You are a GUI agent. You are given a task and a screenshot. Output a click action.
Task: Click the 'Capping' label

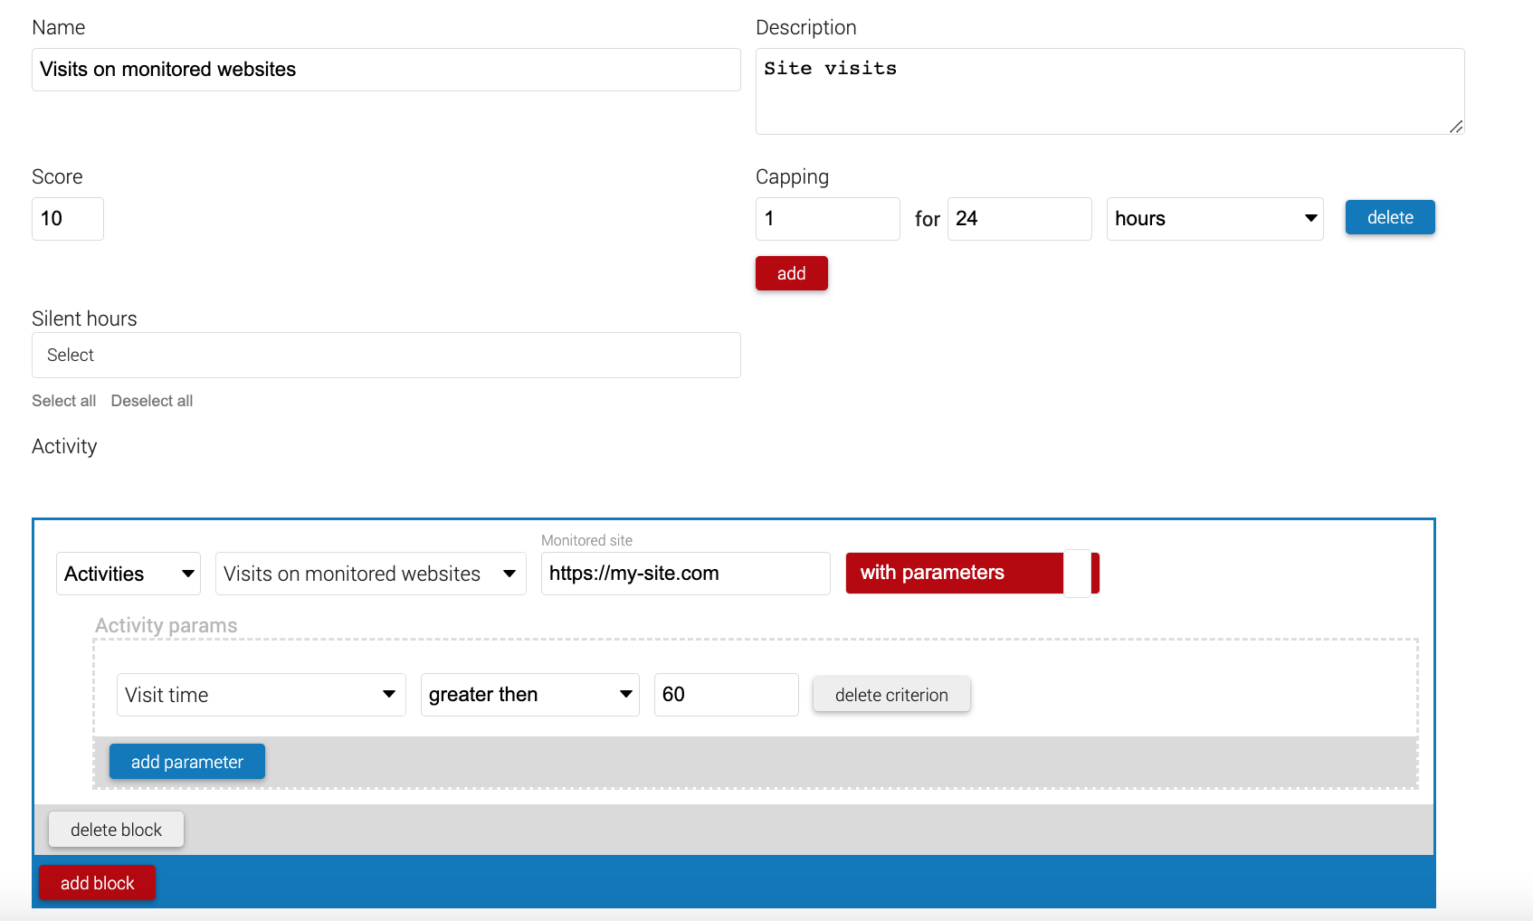tap(792, 177)
